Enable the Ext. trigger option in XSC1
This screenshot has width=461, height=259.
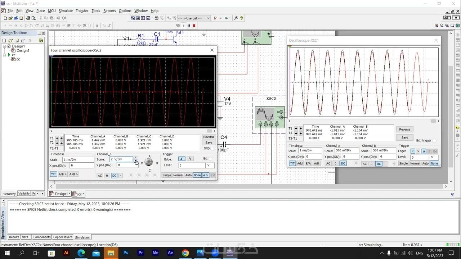tap(434, 141)
